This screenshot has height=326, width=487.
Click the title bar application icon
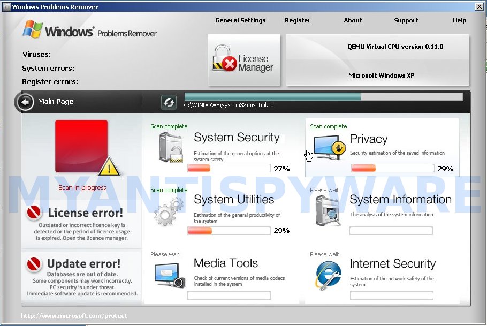[x=6, y=7]
